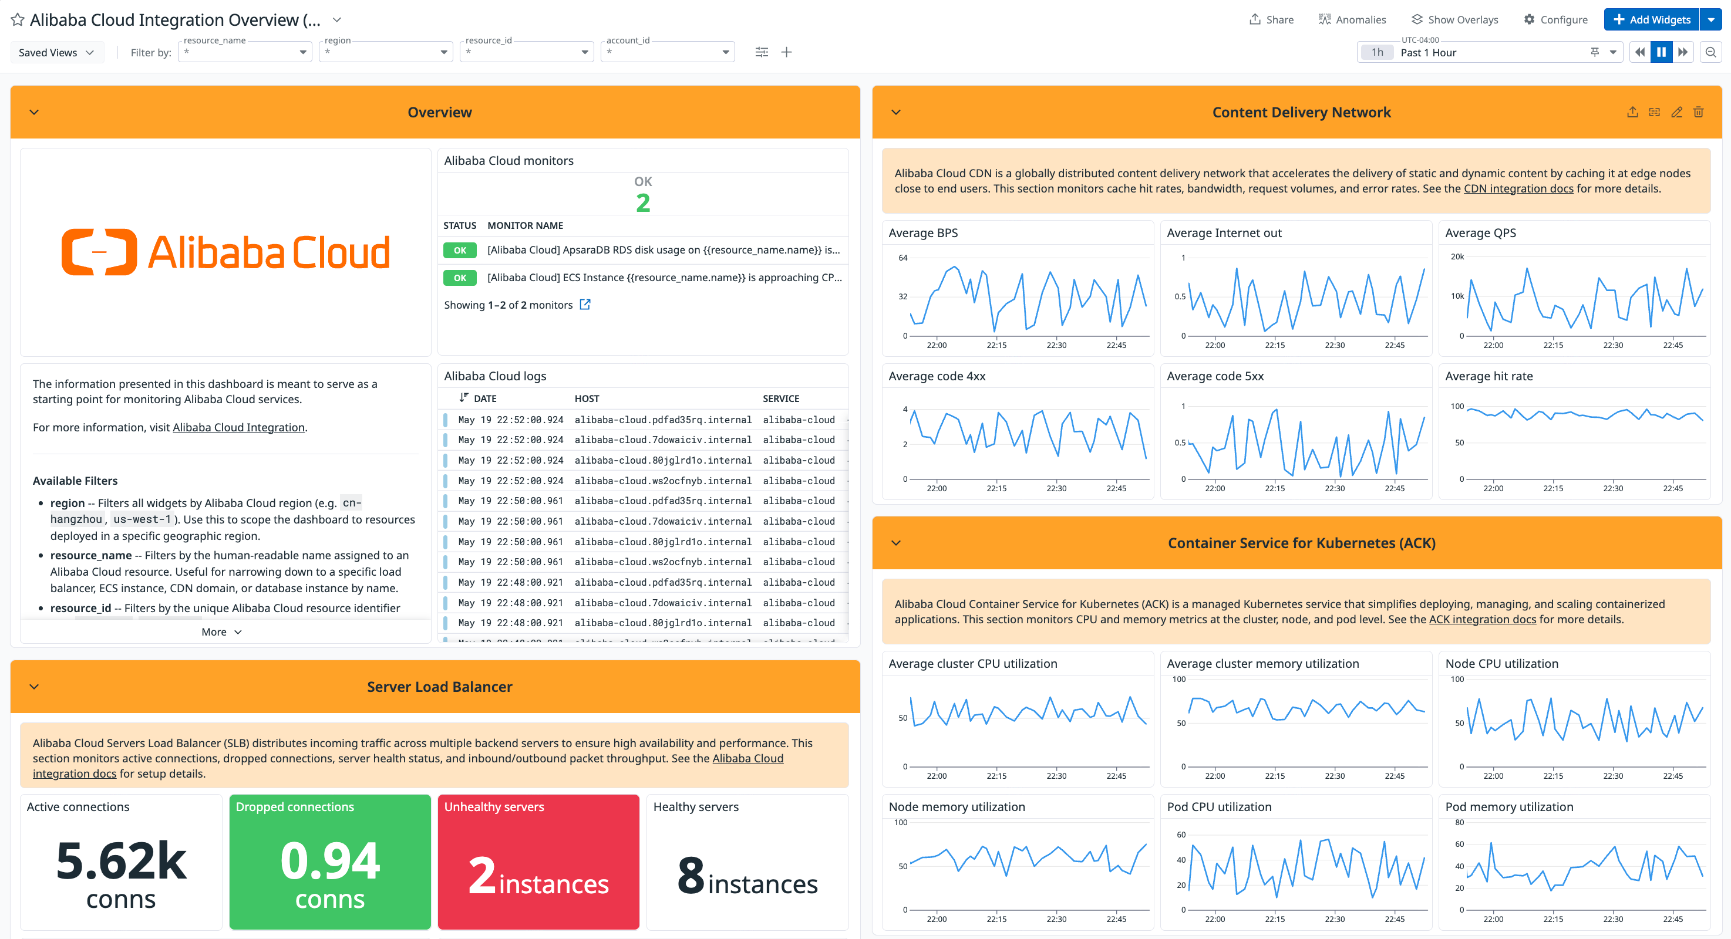
Task: Click the OK status badge for ECS Instance monitor
Action: pyautogui.click(x=460, y=278)
